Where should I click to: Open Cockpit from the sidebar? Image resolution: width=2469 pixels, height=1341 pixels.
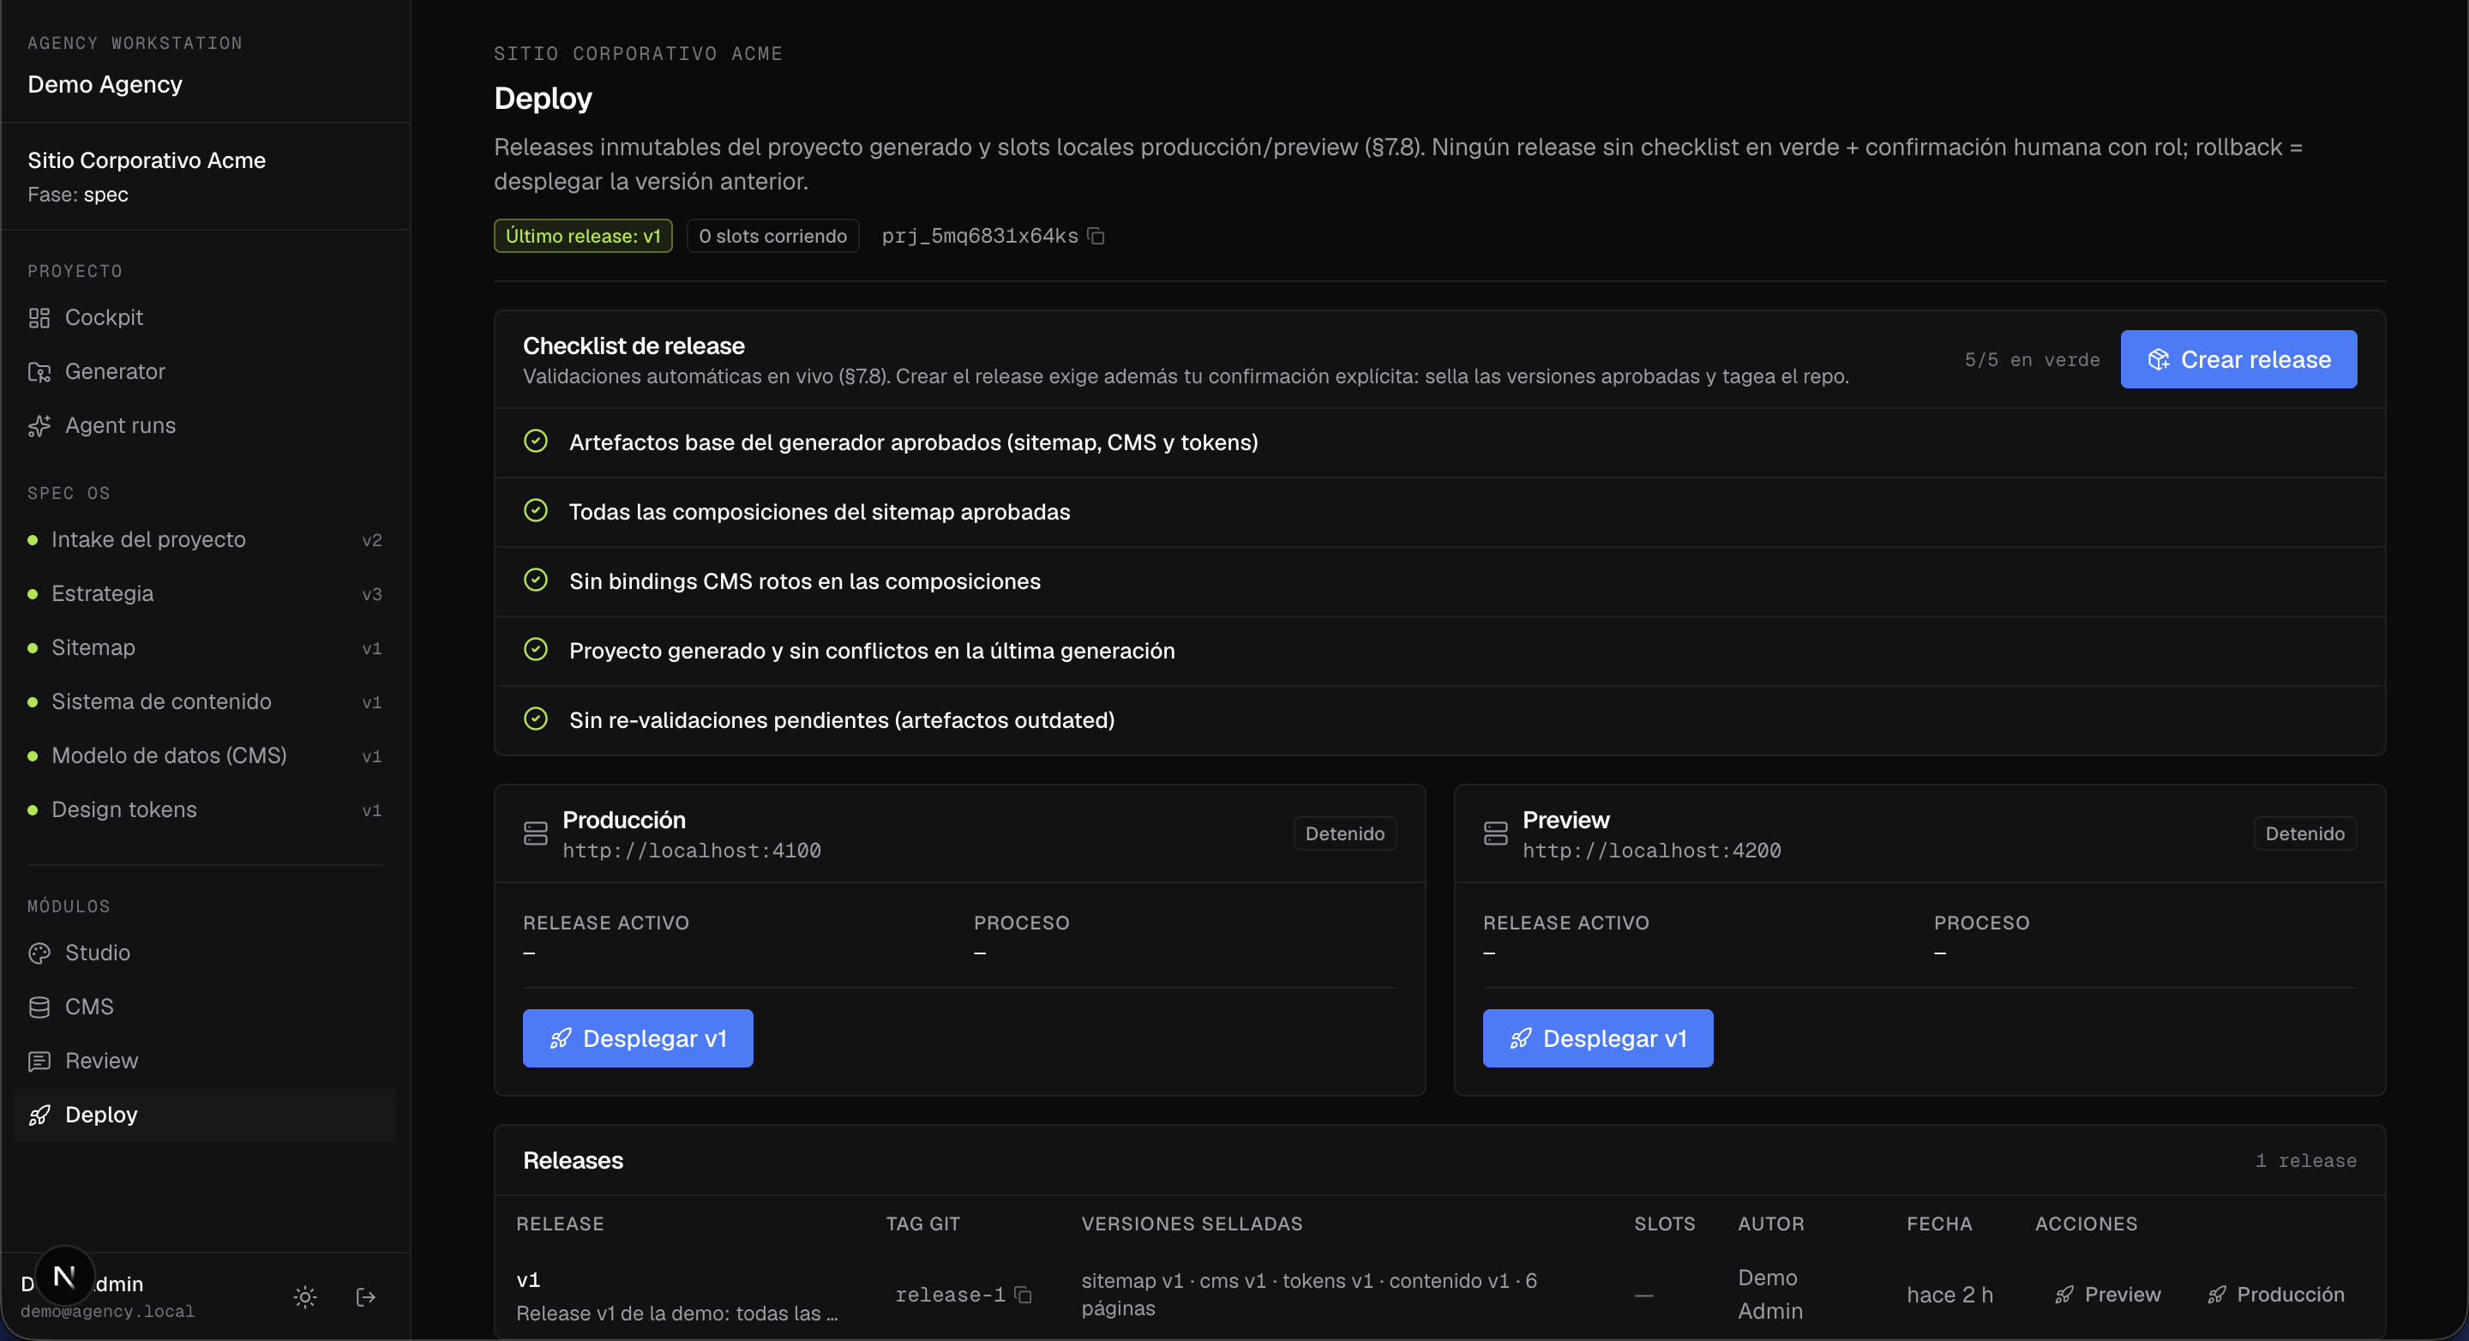(204, 317)
